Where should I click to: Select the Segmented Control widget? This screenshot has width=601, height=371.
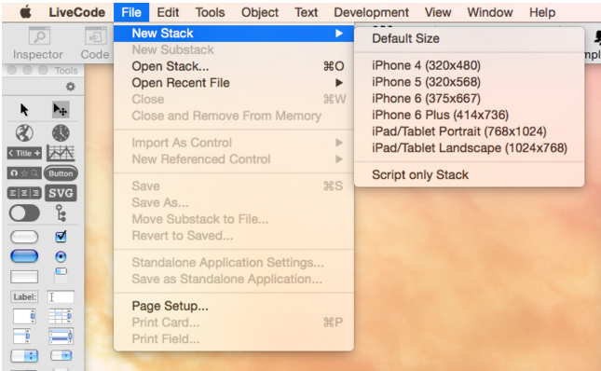24,193
